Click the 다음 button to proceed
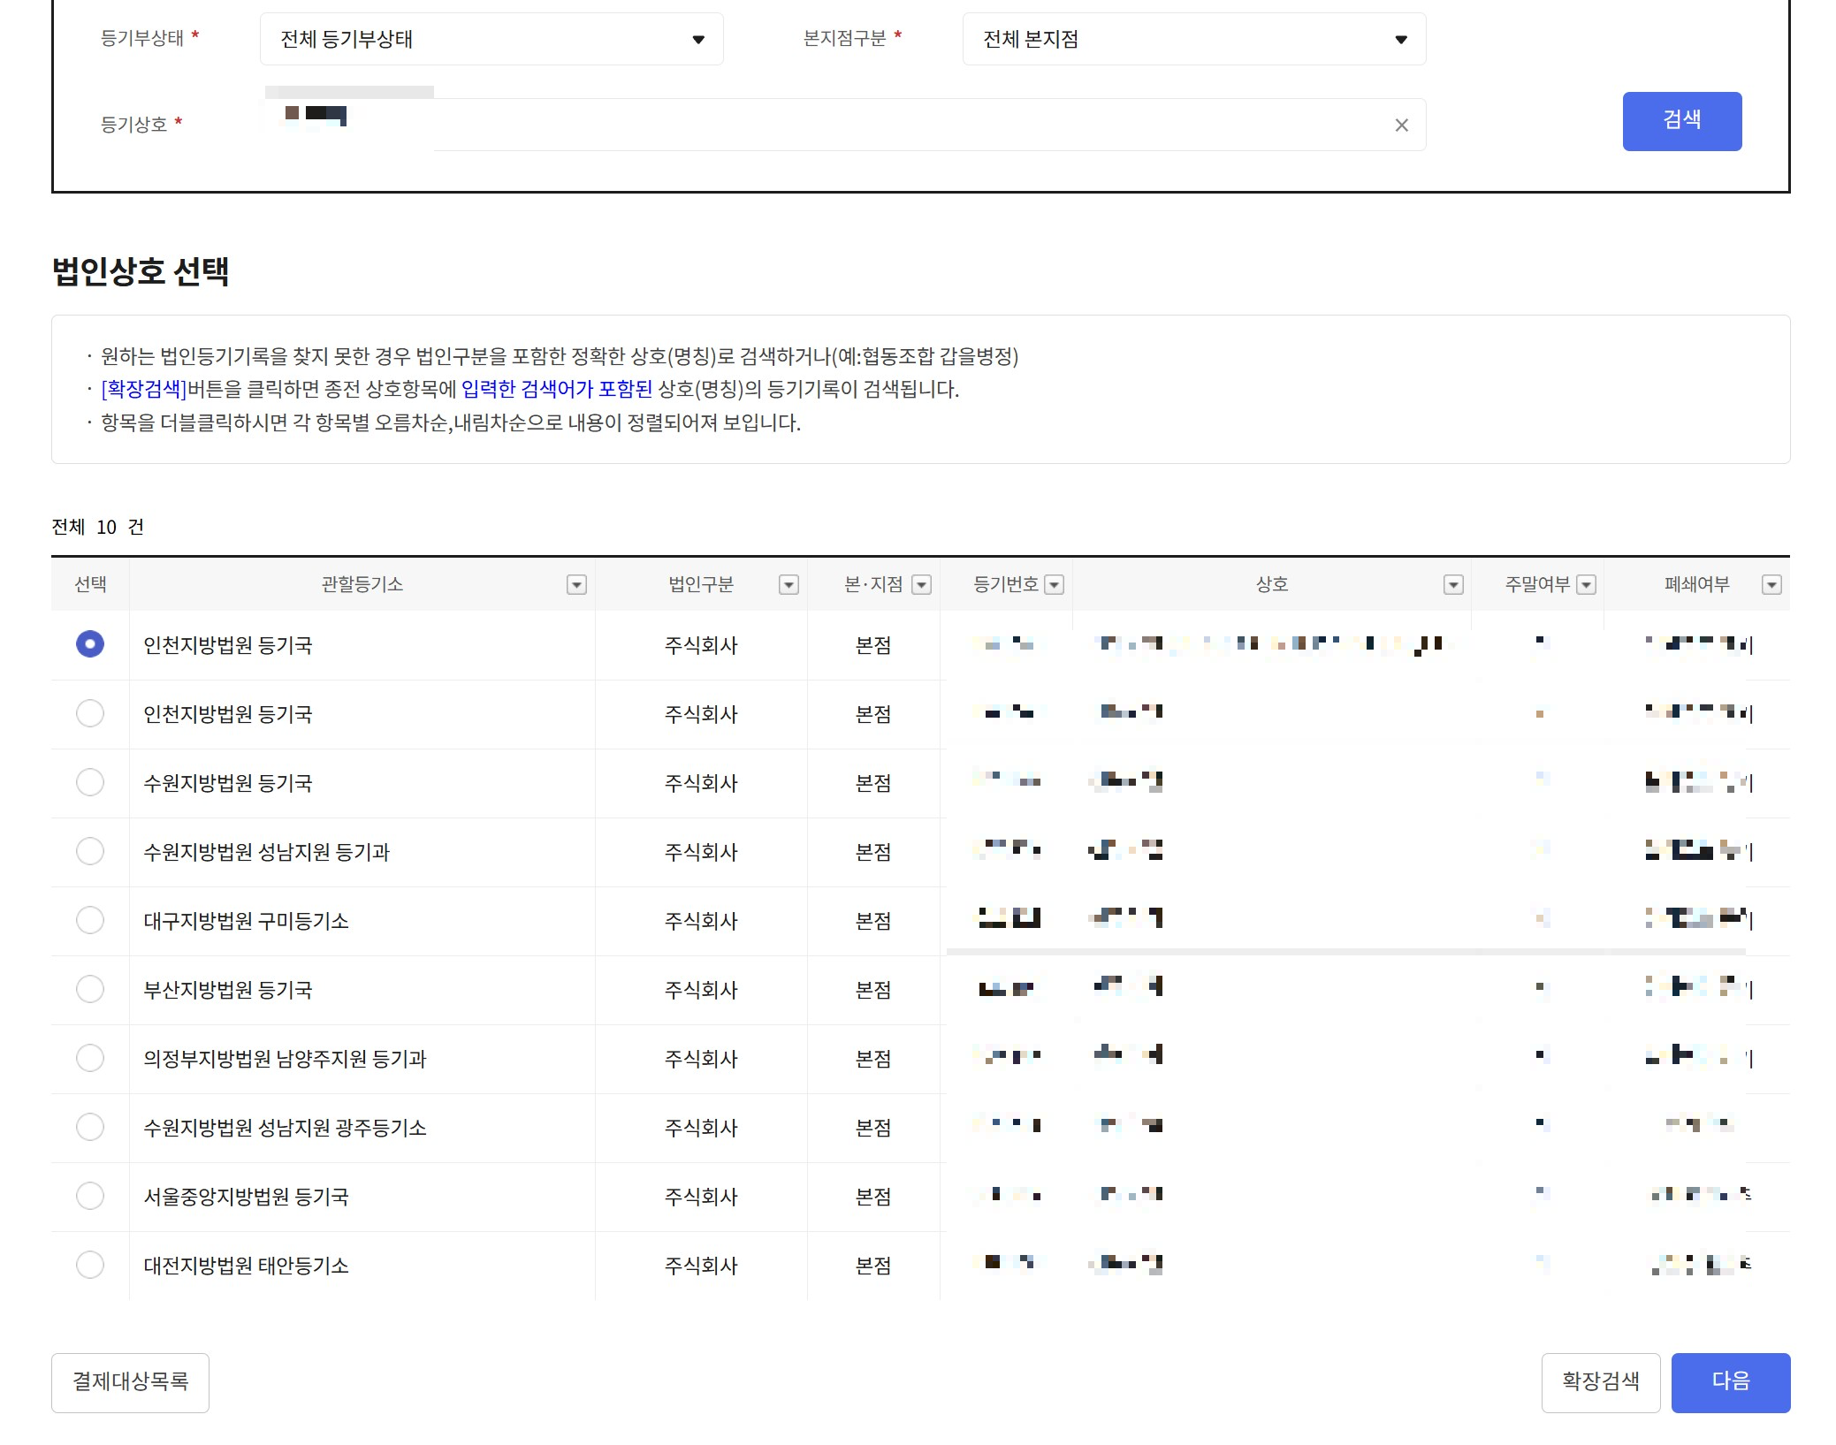Image resolution: width=1836 pixels, height=1445 pixels. tap(1730, 1382)
